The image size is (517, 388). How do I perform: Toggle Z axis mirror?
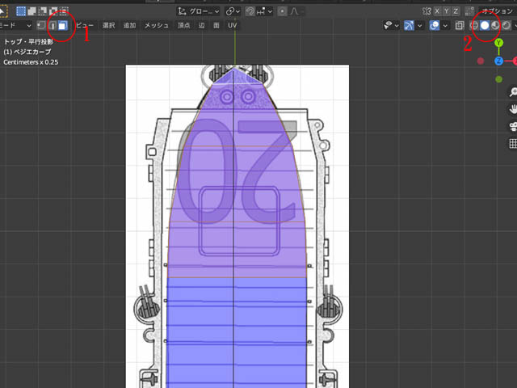(x=456, y=11)
